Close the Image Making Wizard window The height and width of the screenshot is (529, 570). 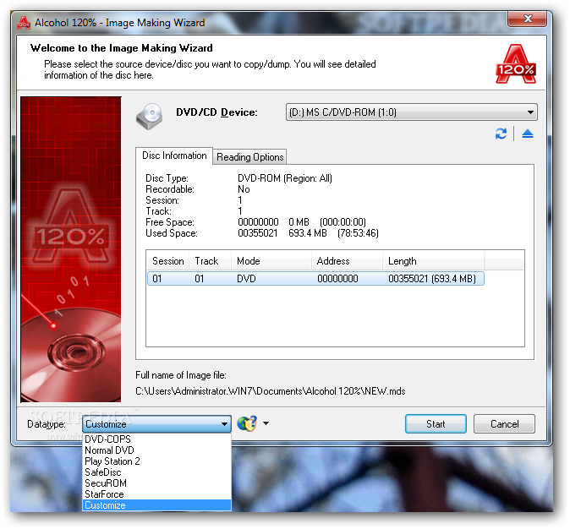(527, 19)
